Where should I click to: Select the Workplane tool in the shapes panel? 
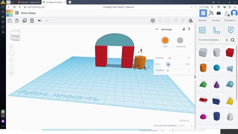[x=202, y=30]
